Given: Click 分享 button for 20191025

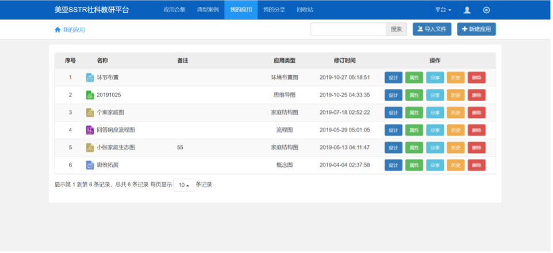Looking at the screenshot, I should coord(435,95).
